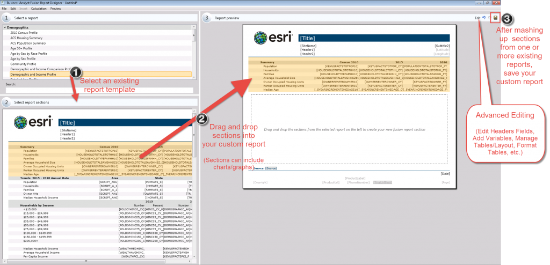Open the Edit menu in the menu bar
The height and width of the screenshot is (265, 550).
click(13, 8)
